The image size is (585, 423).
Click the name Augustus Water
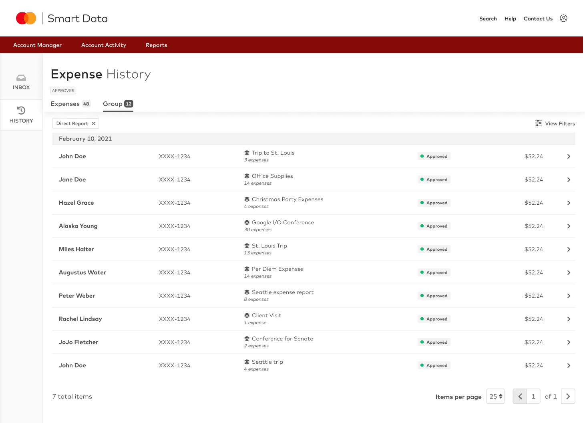click(x=82, y=272)
